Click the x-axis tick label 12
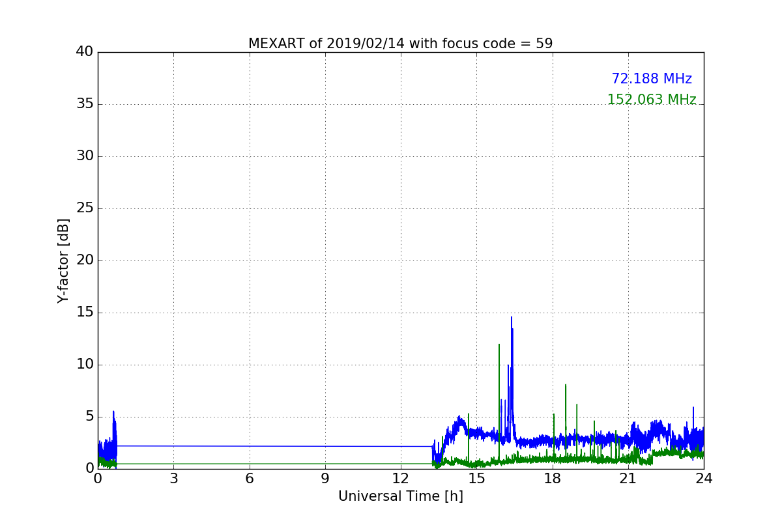Screen dimensions: 782x521 [401, 479]
